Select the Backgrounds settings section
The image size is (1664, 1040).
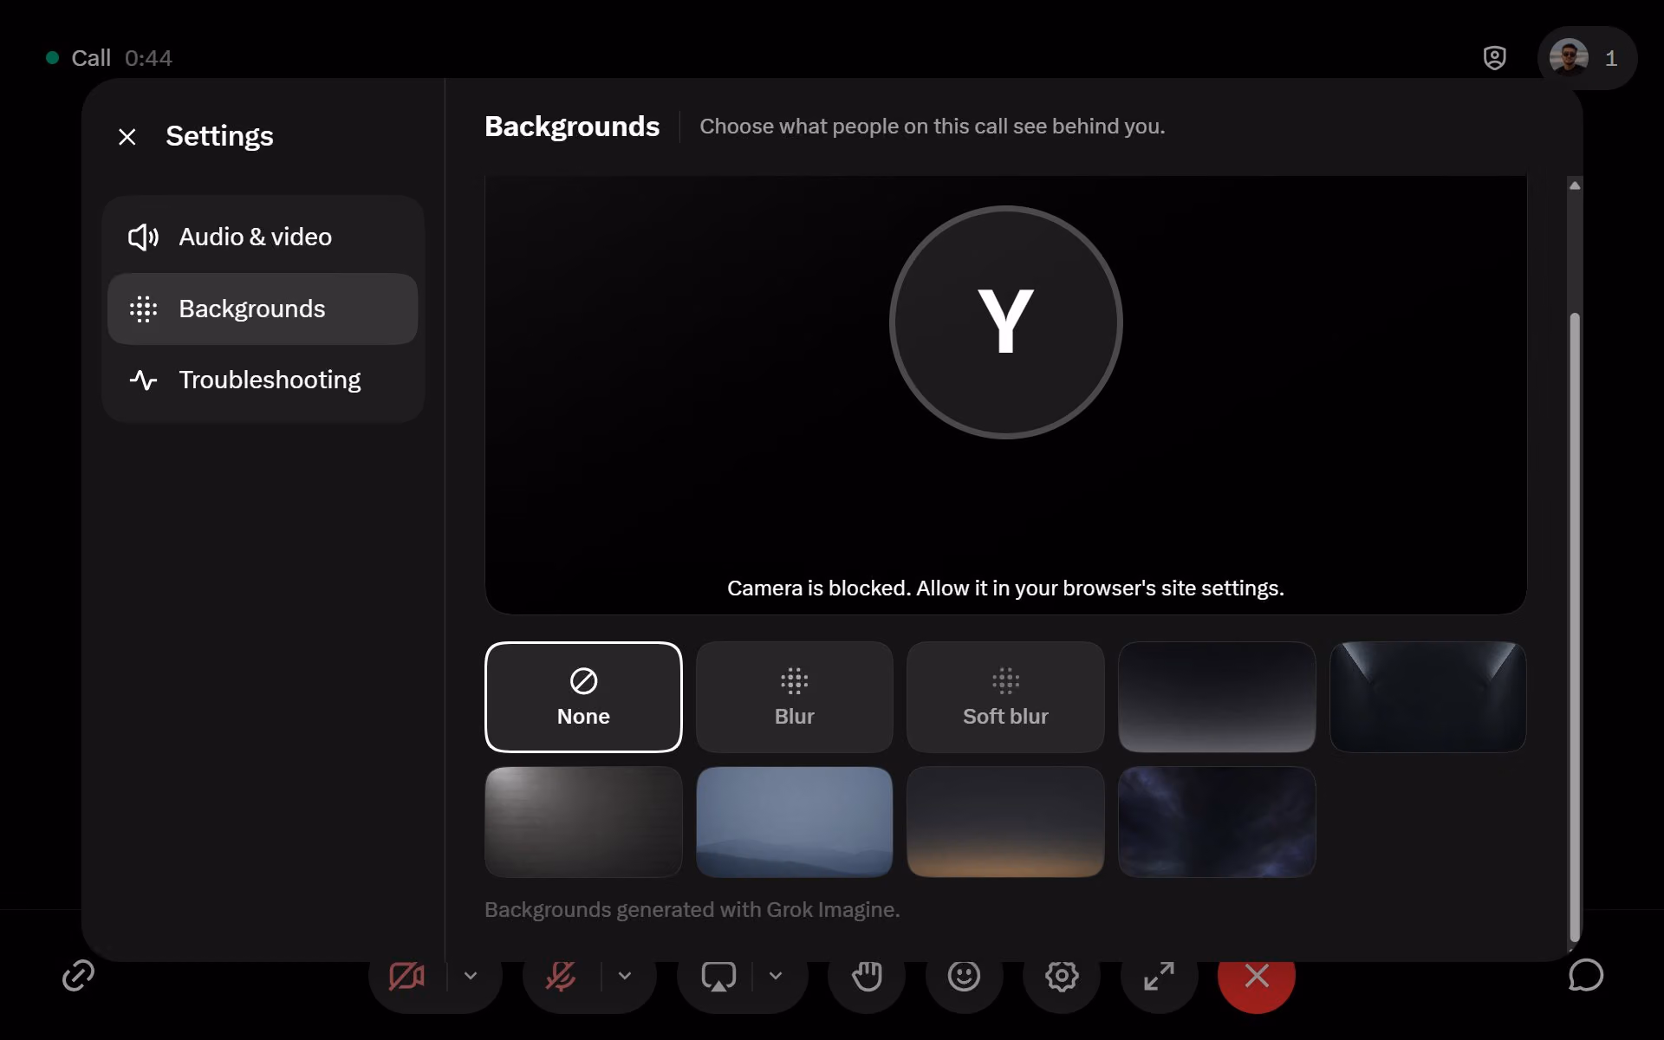point(263,309)
